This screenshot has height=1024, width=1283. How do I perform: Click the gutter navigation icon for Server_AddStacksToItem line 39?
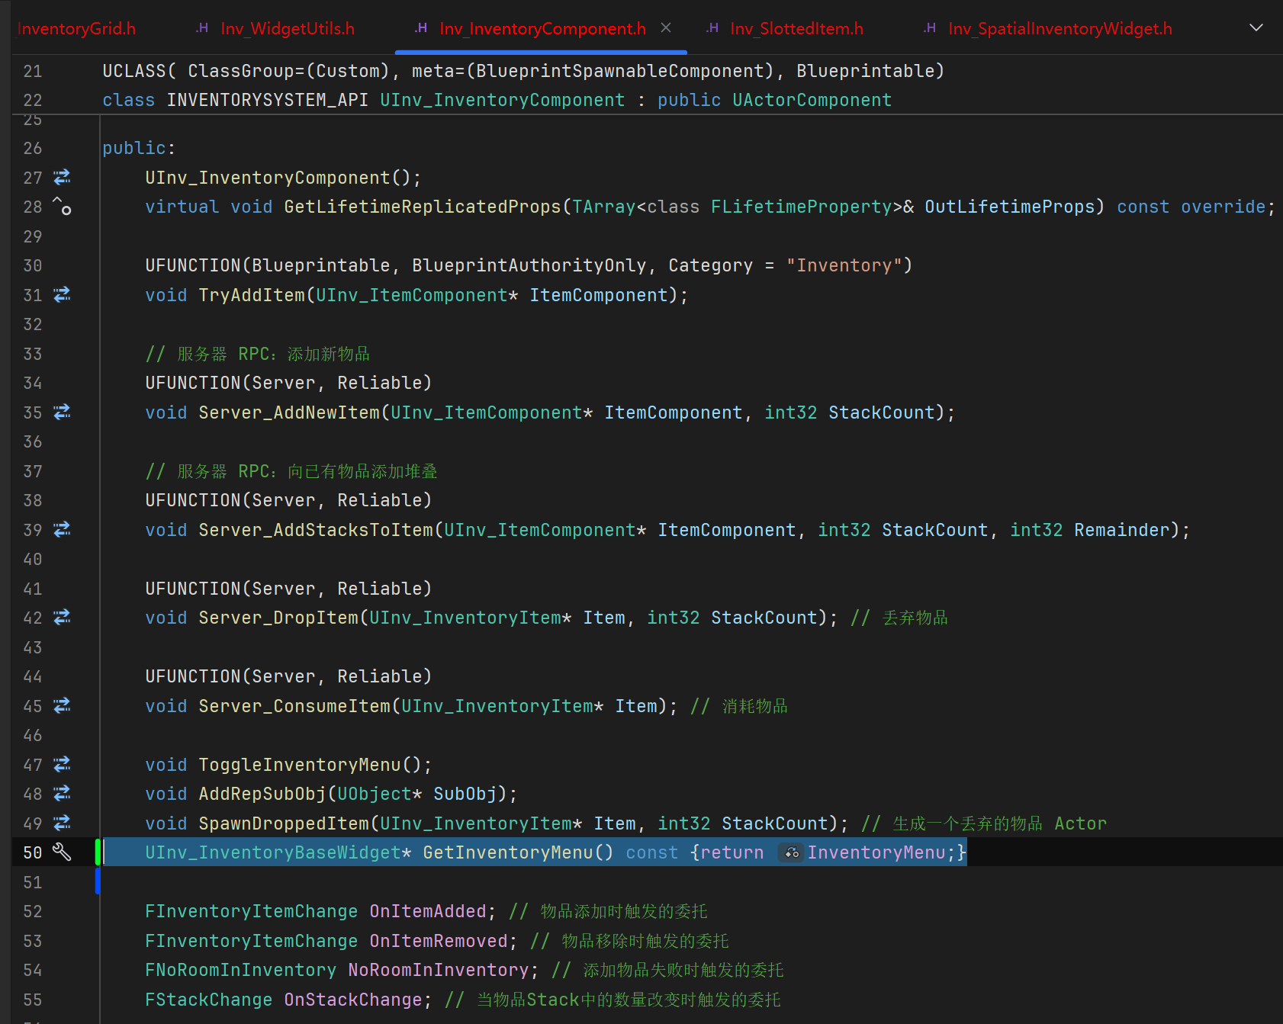pos(62,529)
